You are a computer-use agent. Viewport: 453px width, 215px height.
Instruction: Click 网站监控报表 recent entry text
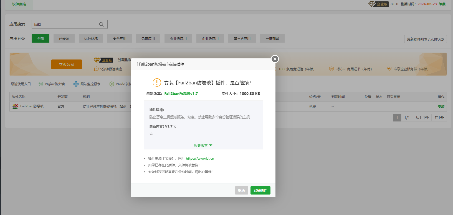pyautogui.click(x=90, y=84)
